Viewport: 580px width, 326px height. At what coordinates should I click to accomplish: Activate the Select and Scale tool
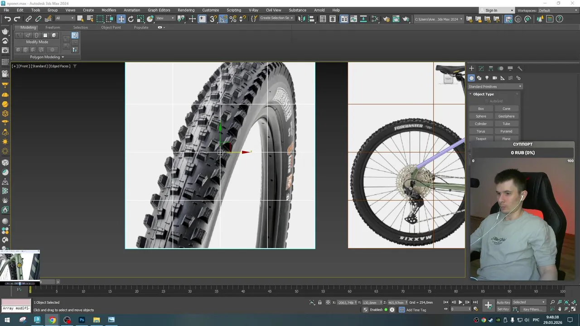click(140, 19)
